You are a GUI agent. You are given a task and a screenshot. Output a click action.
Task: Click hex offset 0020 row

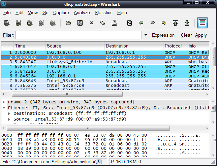[x=101, y=144]
